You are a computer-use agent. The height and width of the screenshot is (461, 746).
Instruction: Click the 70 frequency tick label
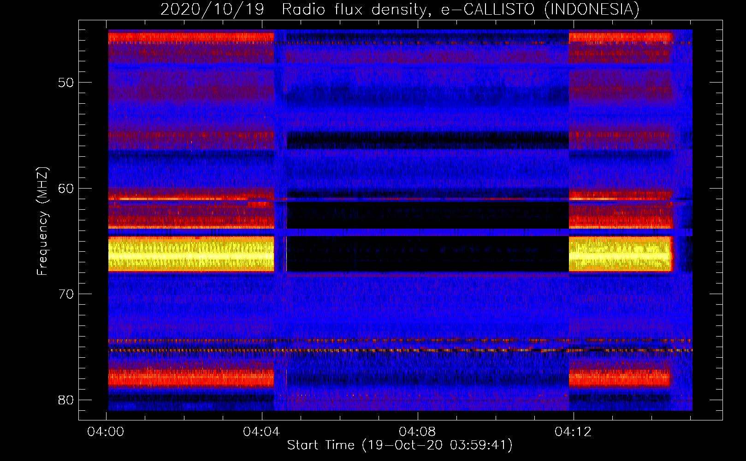coord(66,294)
